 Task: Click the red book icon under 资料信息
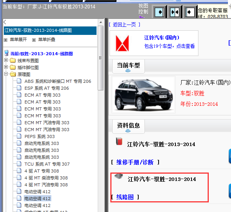click(119, 141)
